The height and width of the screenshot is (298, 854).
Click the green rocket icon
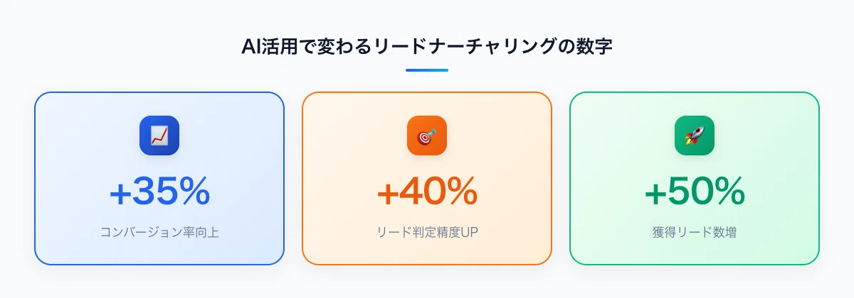(x=695, y=136)
